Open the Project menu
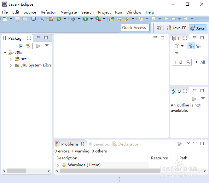Viewport: 209px width, 183px height. pyautogui.click(x=104, y=12)
